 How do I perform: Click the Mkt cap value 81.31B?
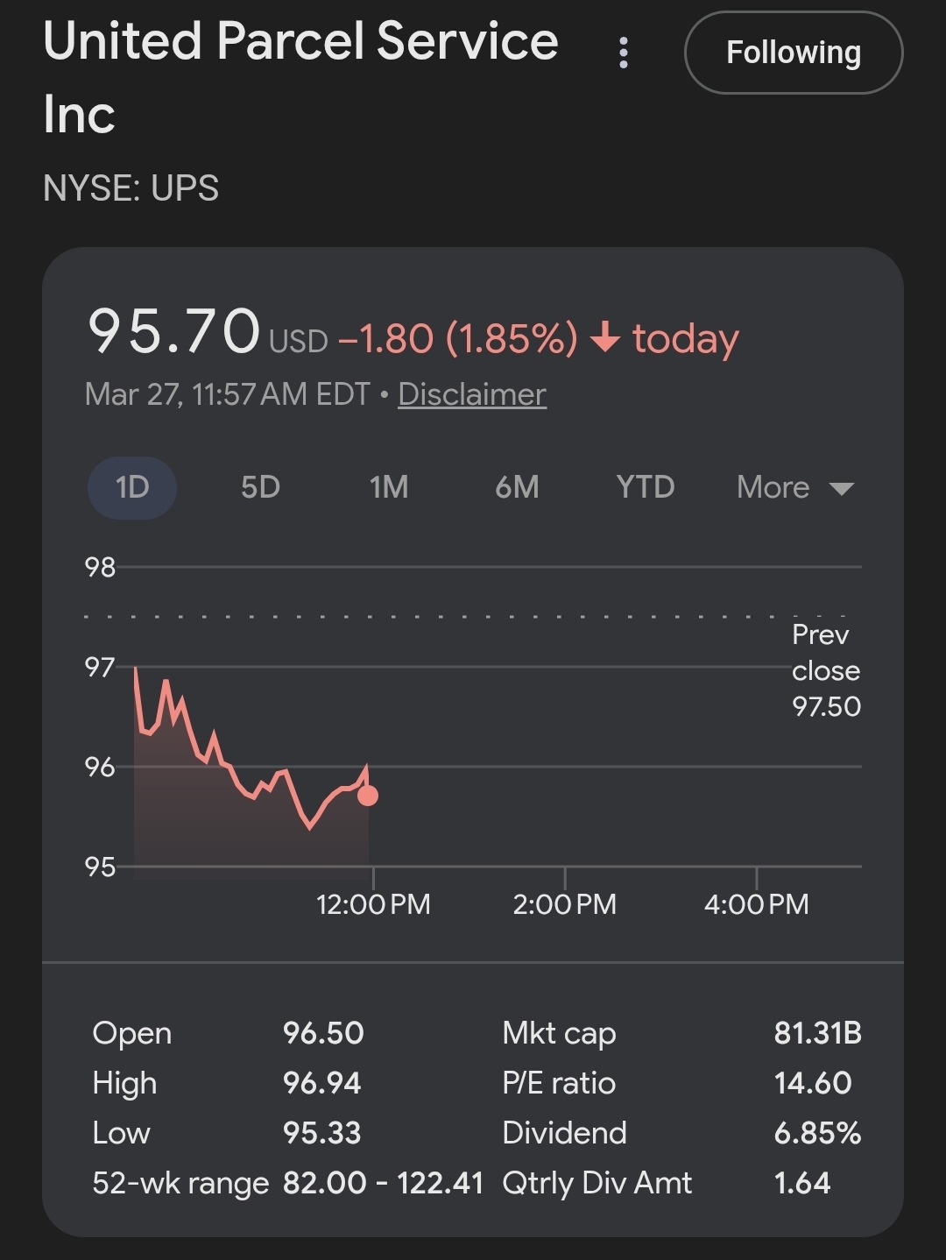[x=817, y=1033]
